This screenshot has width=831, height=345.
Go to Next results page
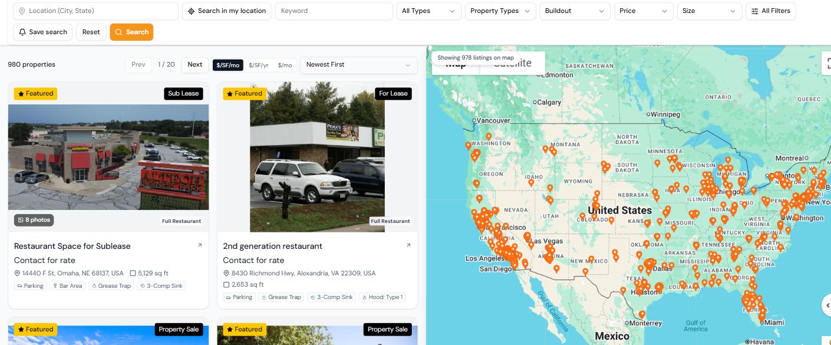[195, 65]
